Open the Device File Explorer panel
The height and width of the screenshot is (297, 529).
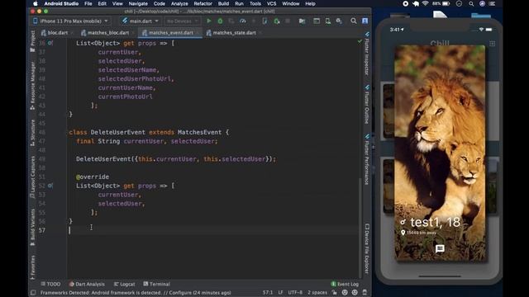(367, 248)
